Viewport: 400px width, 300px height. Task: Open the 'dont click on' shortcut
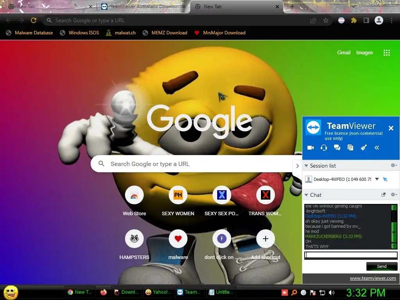222,245
